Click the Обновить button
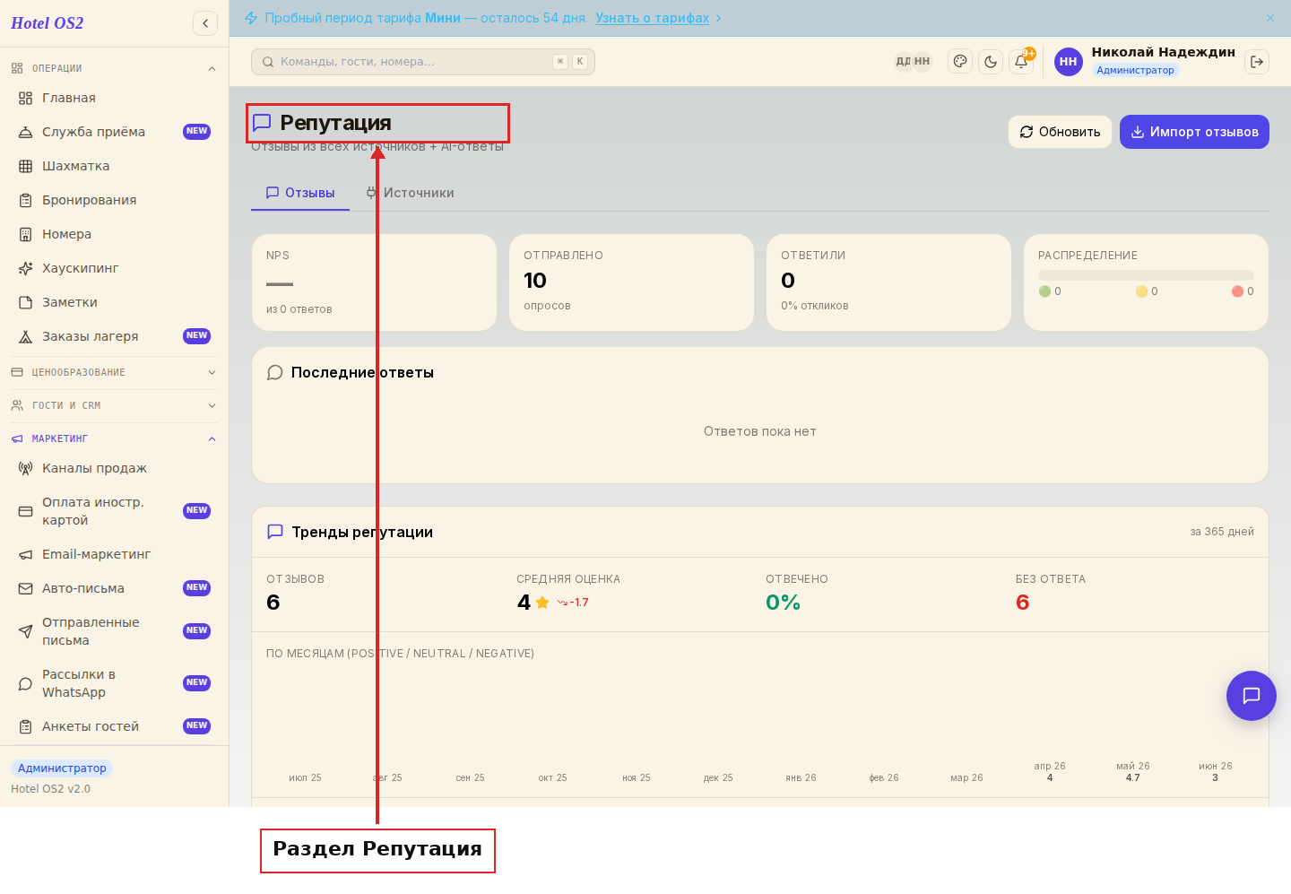This screenshot has height=894, width=1291. coord(1060,132)
